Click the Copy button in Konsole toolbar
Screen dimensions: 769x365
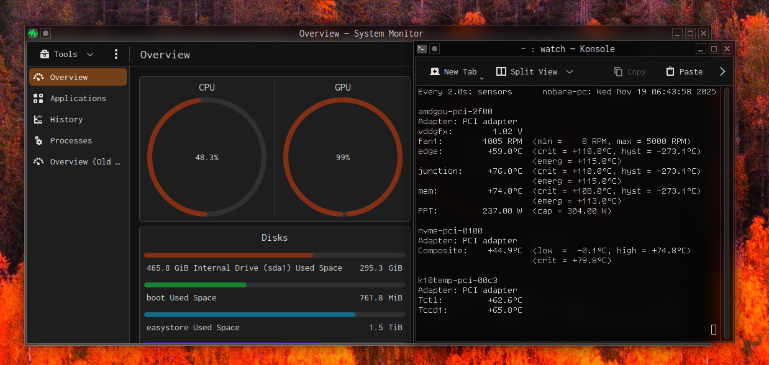pyautogui.click(x=630, y=72)
